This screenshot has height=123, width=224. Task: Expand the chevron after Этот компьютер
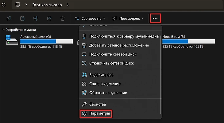tap(68, 5)
